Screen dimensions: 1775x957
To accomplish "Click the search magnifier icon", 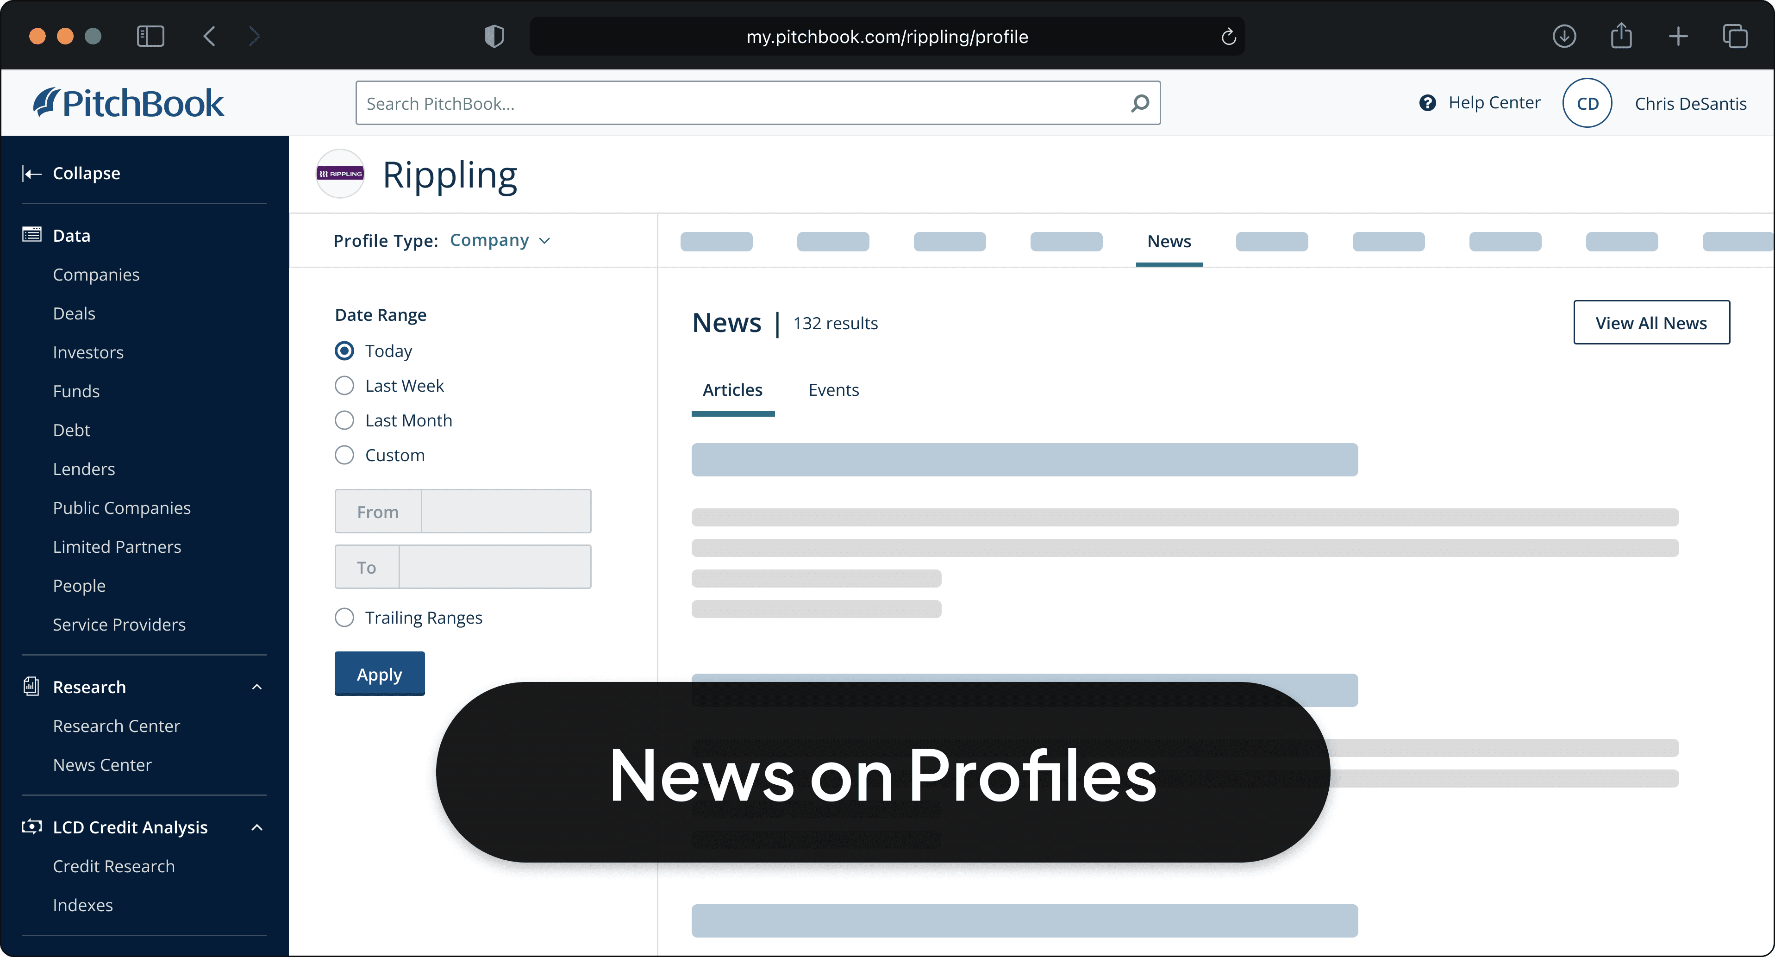I will pyautogui.click(x=1140, y=103).
